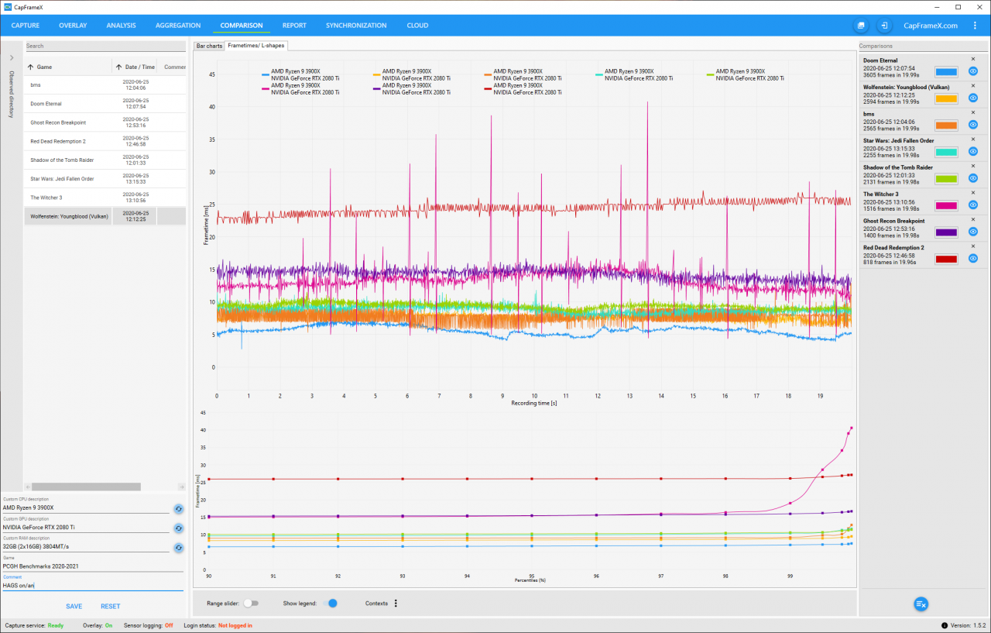
Task: Remove Doom Eternal from comparisons
Action: tap(973, 59)
